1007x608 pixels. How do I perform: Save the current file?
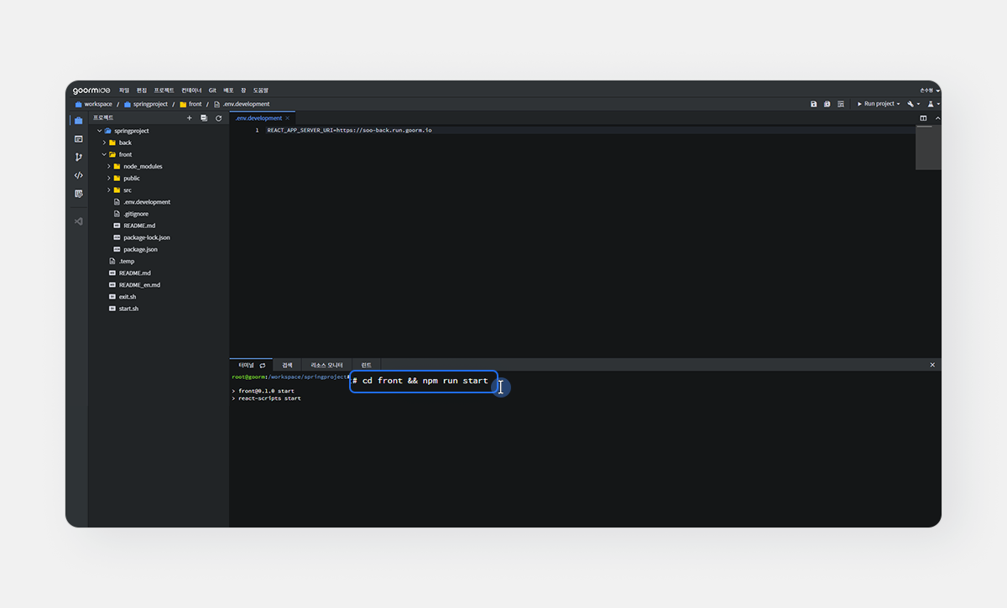[x=813, y=104]
